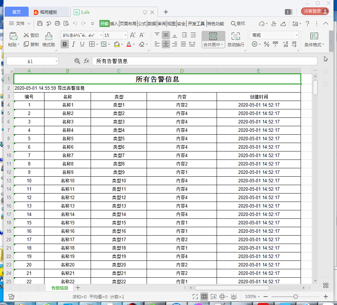Image resolution: width=337 pixels, height=305 pixels.
Task: Go to the 首页 Home tab
Action: click(16, 12)
